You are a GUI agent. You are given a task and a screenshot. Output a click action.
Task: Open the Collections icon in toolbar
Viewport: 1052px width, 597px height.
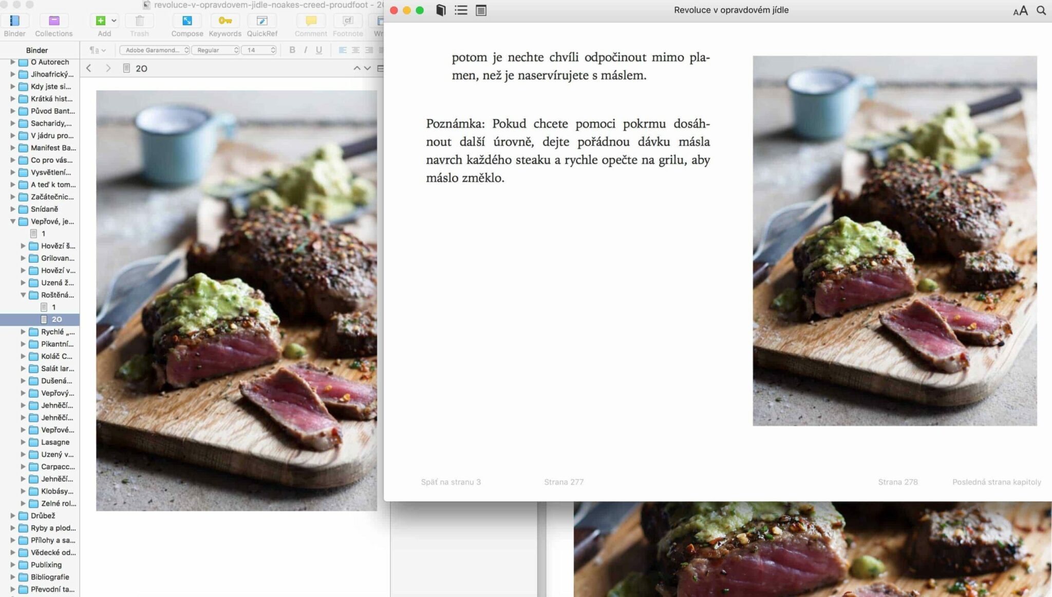coord(54,21)
